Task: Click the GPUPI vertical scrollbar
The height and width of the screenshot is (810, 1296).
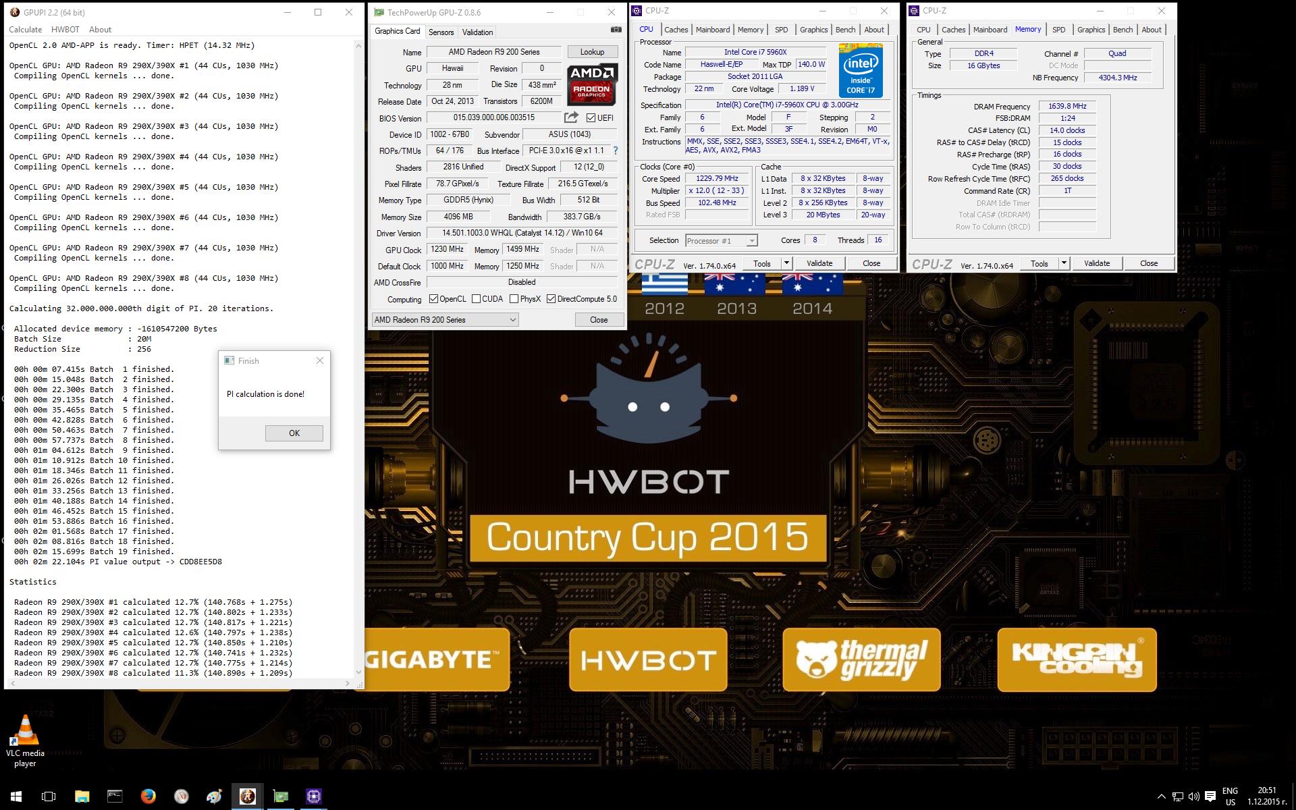Action: [x=358, y=358]
